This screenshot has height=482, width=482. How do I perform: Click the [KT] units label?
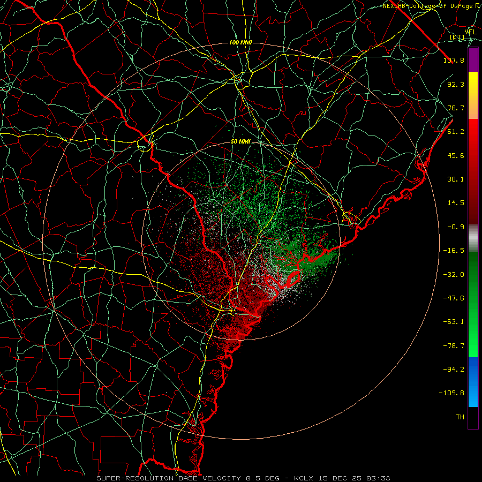click(457, 37)
